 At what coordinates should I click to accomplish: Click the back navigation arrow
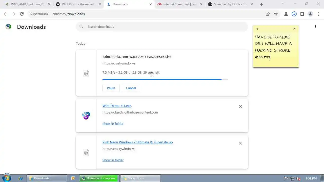(6, 14)
